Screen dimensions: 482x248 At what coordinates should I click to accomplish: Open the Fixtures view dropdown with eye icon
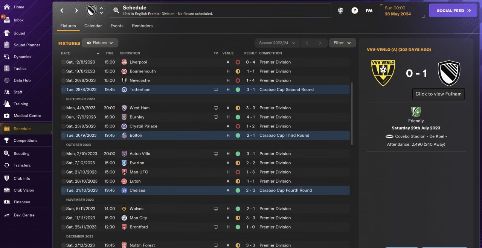[100, 43]
